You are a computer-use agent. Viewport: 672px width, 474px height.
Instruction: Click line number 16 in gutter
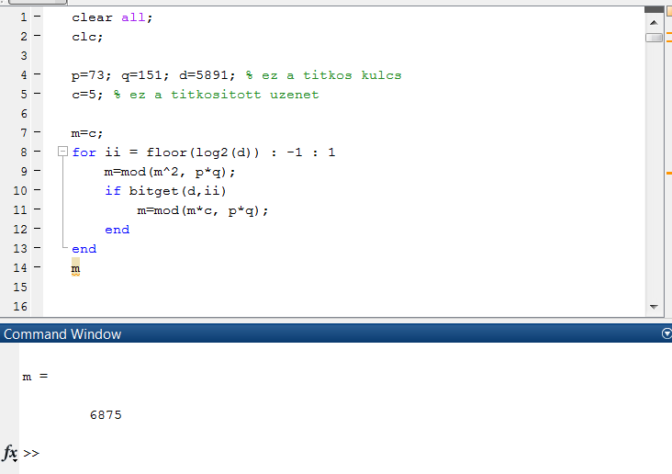point(20,306)
